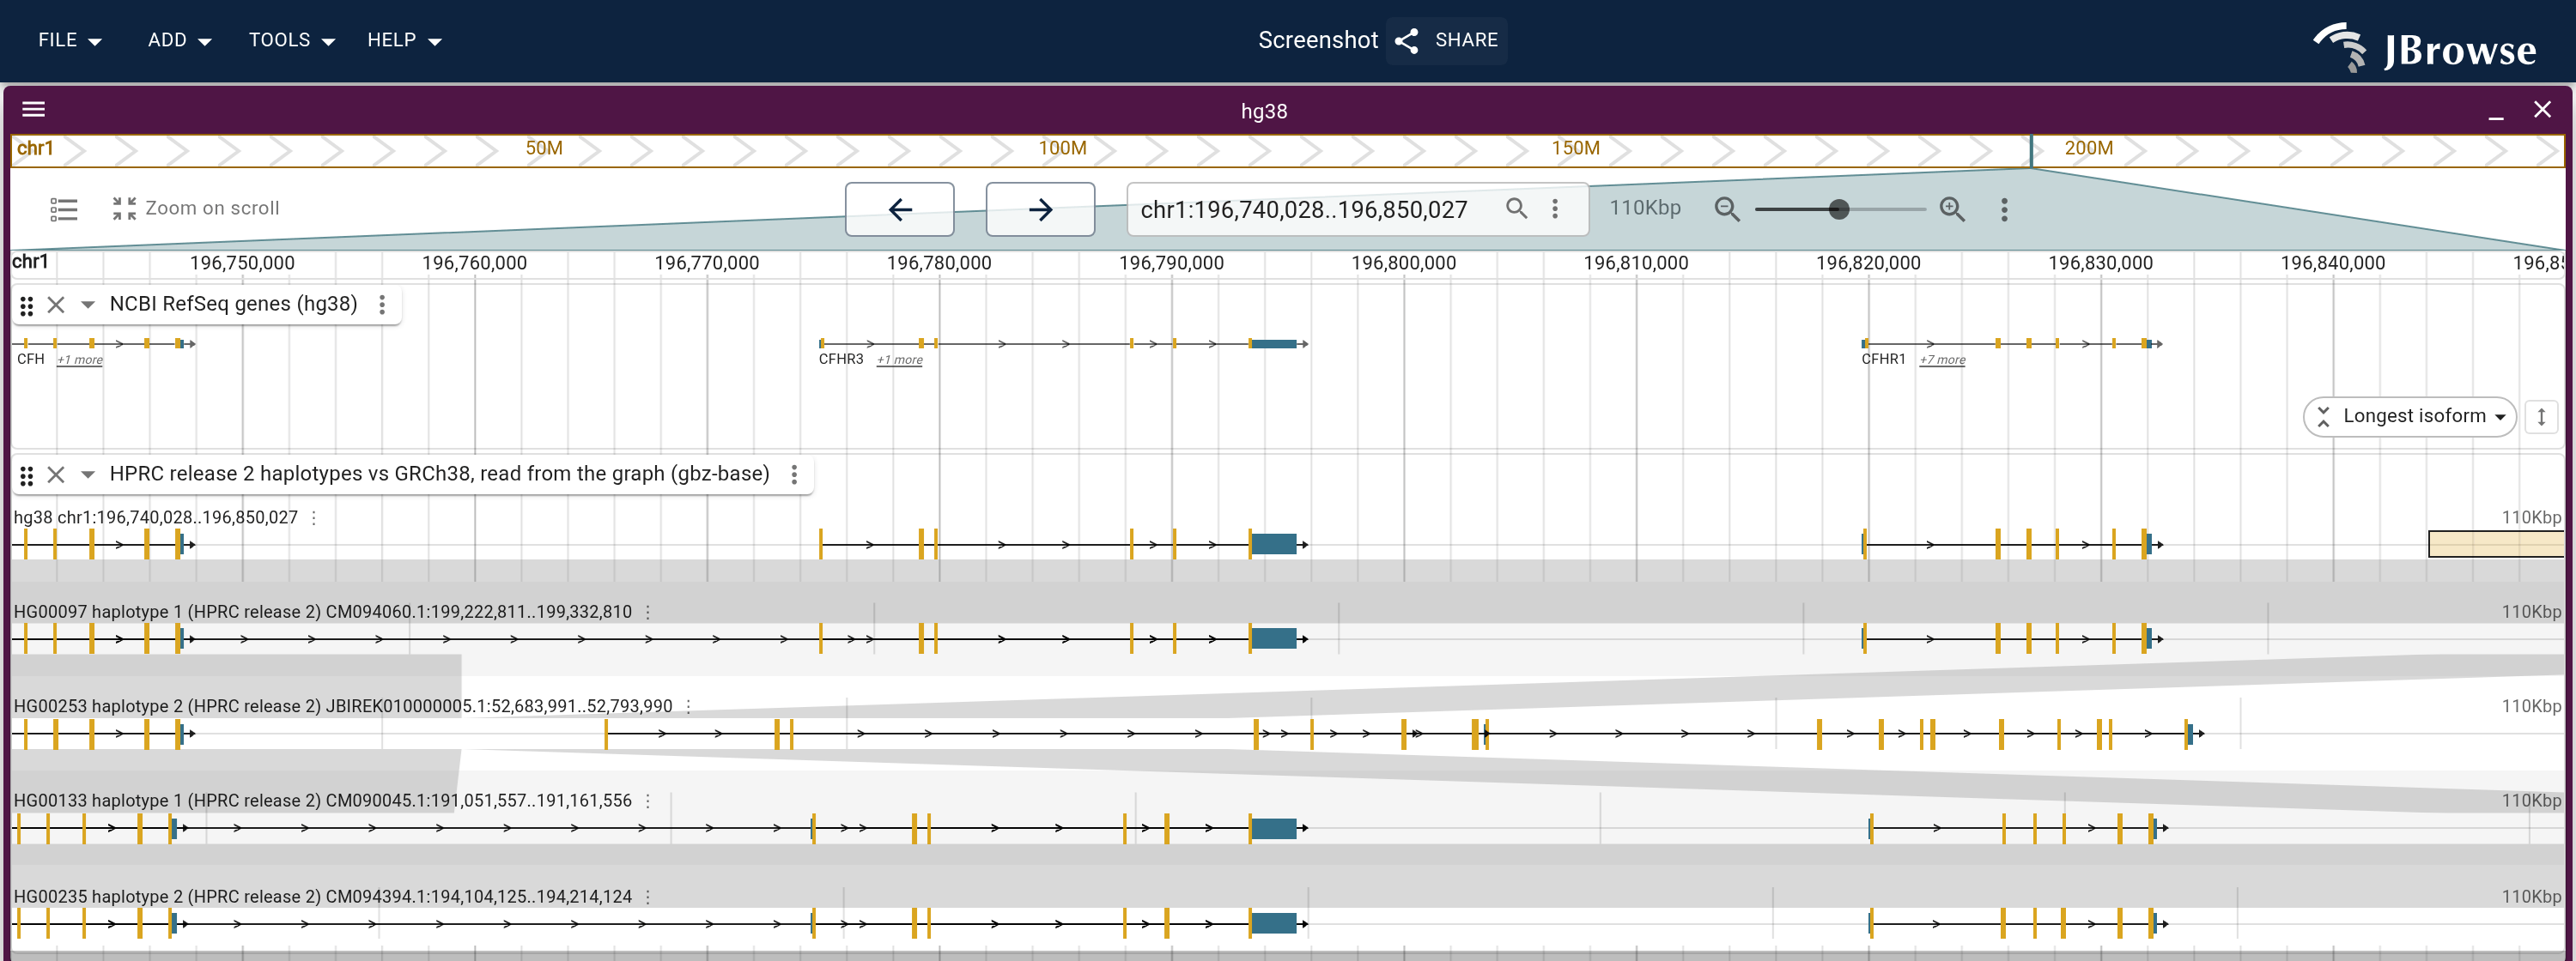The image size is (2576, 961).
Task: Click the Screenshot session title
Action: coord(1317,40)
